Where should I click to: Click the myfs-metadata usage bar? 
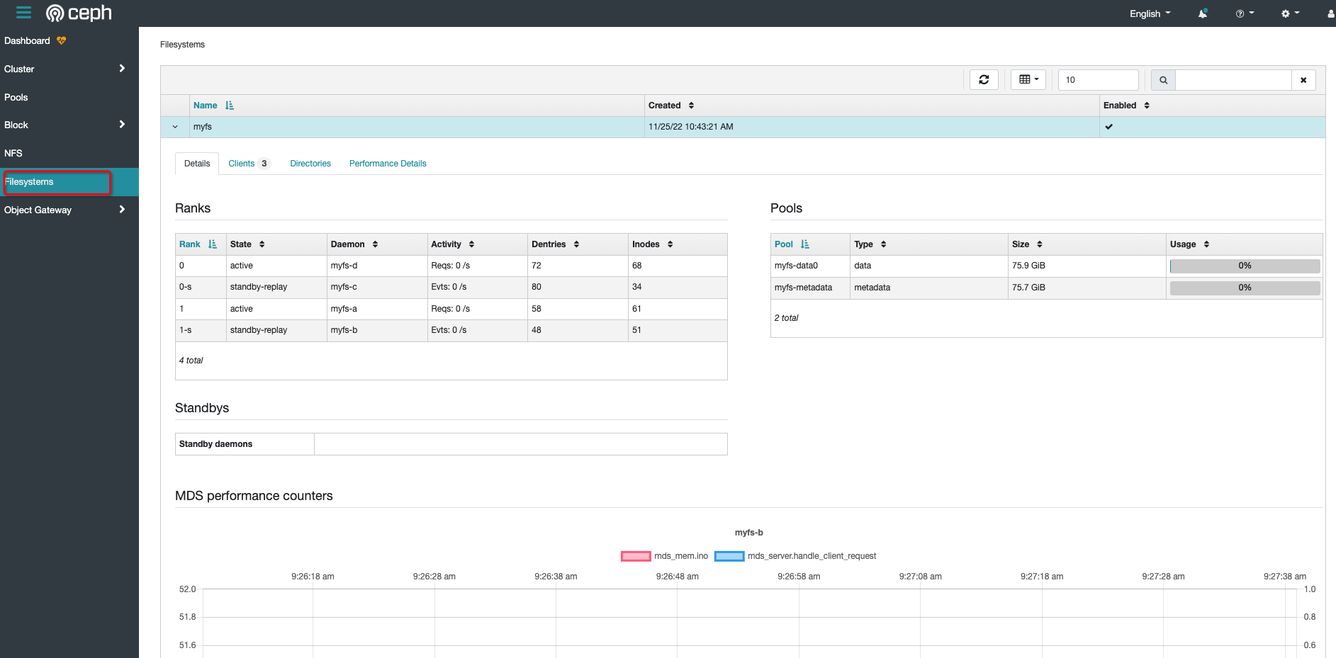click(1245, 288)
